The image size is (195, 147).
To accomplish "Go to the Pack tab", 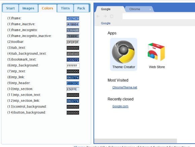I will pyautogui.click(x=81, y=8).
